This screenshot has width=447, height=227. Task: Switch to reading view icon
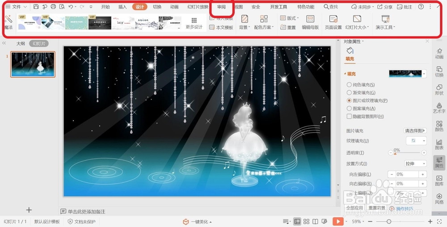click(x=315, y=222)
